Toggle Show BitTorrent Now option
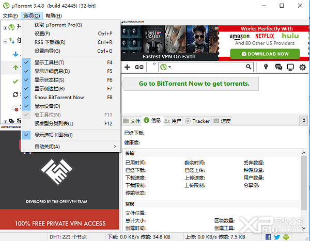 [x=71, y=97]
